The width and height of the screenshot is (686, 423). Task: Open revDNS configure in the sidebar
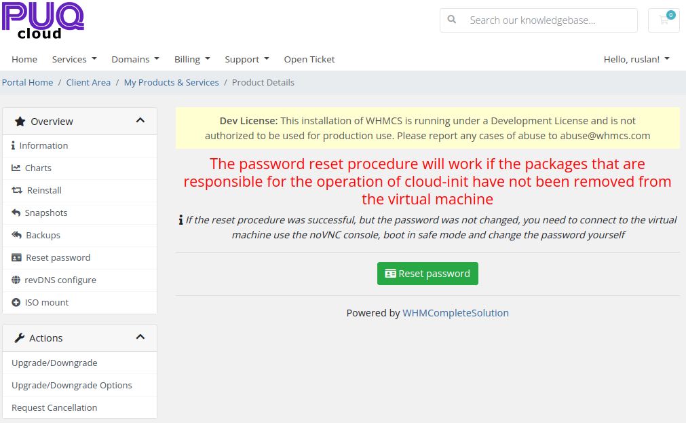(x=79, y=280)
